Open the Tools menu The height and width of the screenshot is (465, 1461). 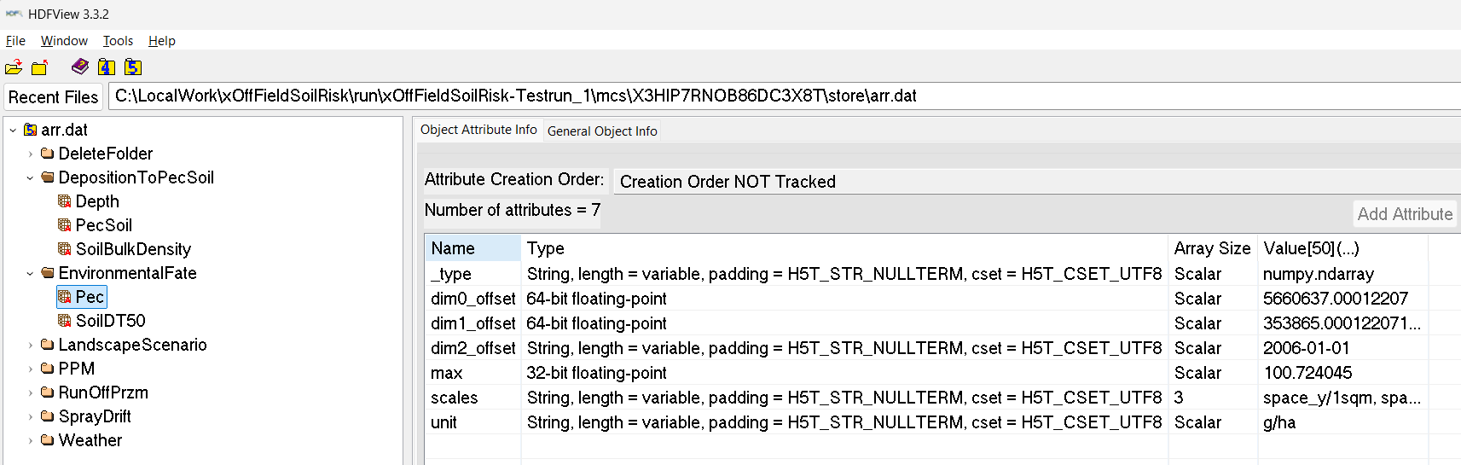pyautogui.click(x=118, y=41)
